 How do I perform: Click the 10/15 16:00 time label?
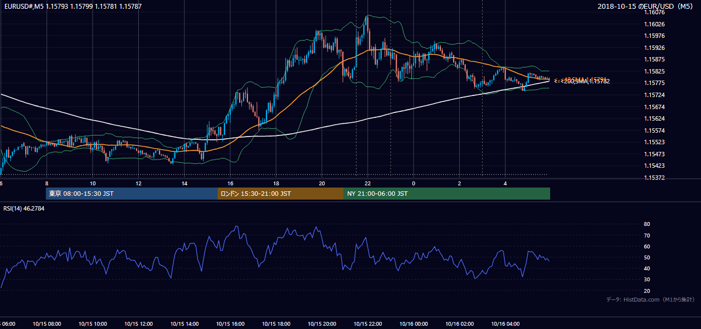coord(230,324)
